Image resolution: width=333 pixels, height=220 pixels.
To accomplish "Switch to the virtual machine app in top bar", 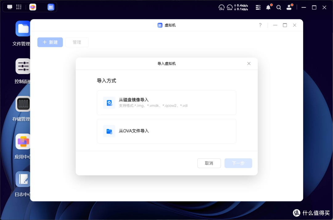I will pyautogui.click(x=51, y=7).
